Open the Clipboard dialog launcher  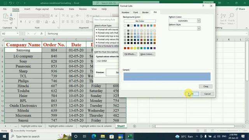(16, 28)
